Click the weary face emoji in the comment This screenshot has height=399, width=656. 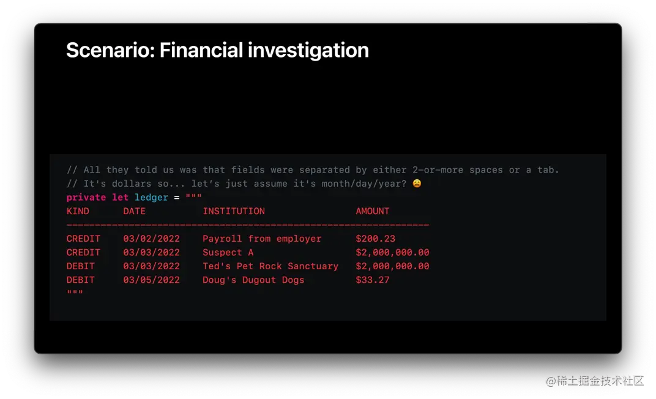click(x=417, y=184)
